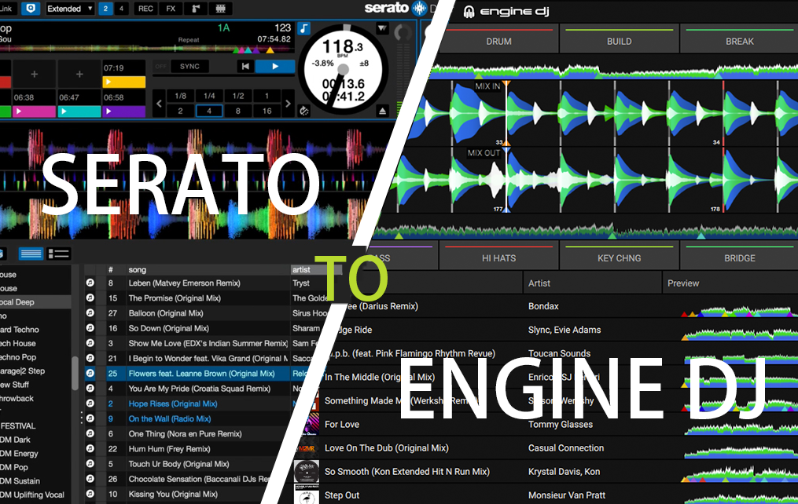Shift loop sizes left with the arrow
This screenshot has width=798, height=504.
click(160, 103)
